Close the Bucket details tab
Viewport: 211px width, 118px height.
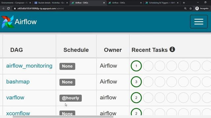(67, 3)
